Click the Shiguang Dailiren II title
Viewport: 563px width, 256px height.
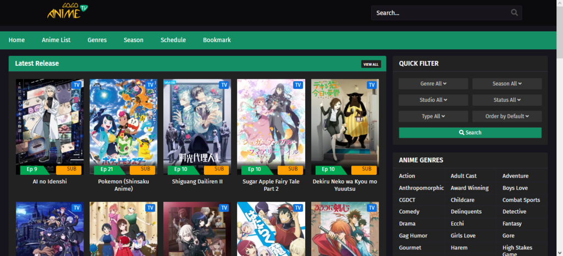(197, 182)
